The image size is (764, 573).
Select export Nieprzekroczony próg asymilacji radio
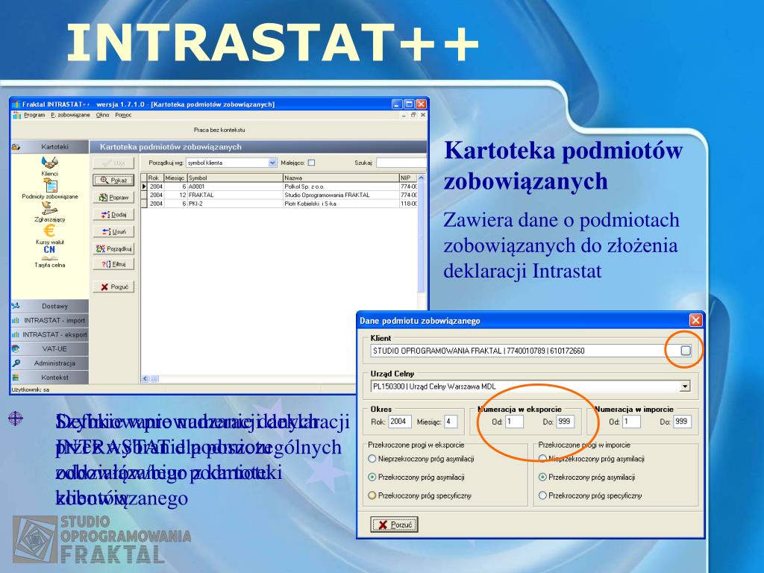pyautogui.click(x=372, y=459)
